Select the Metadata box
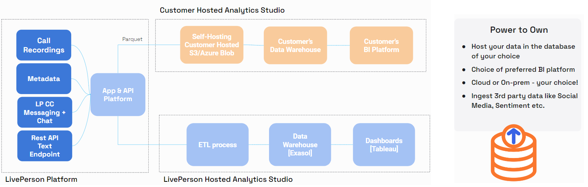The image size is (588, 187). (44, 78)
